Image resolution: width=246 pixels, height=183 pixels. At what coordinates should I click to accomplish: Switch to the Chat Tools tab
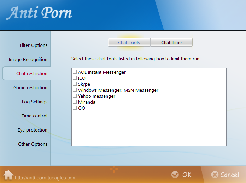point(129,42)
